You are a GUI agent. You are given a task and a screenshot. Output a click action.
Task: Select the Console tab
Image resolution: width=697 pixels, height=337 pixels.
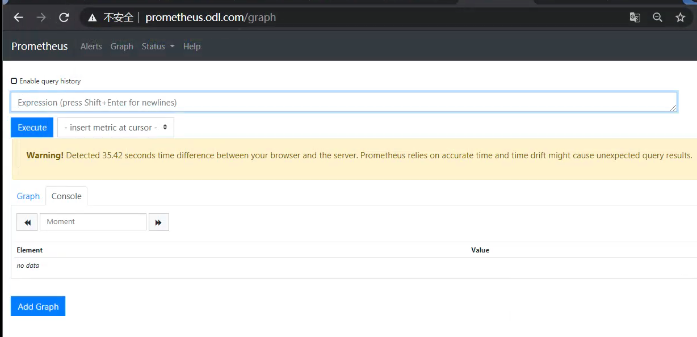coord(66,196)
